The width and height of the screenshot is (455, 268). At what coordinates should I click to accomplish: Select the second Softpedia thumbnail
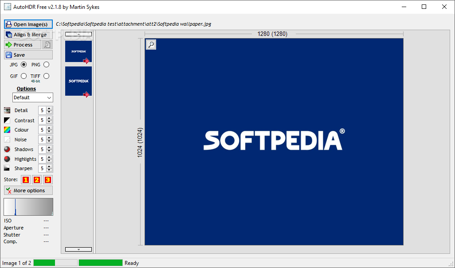(x=78, y=81)
